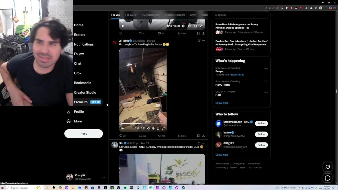Repost the top post with 4 reposts
Viewport: 338px width, 190px height.
(x=141, y=34)
